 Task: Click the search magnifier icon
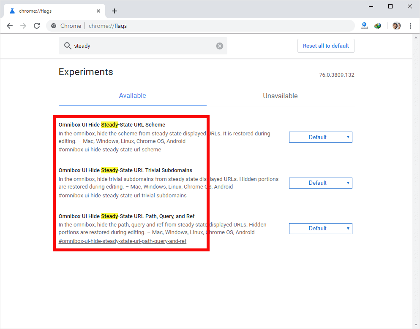(x=68, y=46)
